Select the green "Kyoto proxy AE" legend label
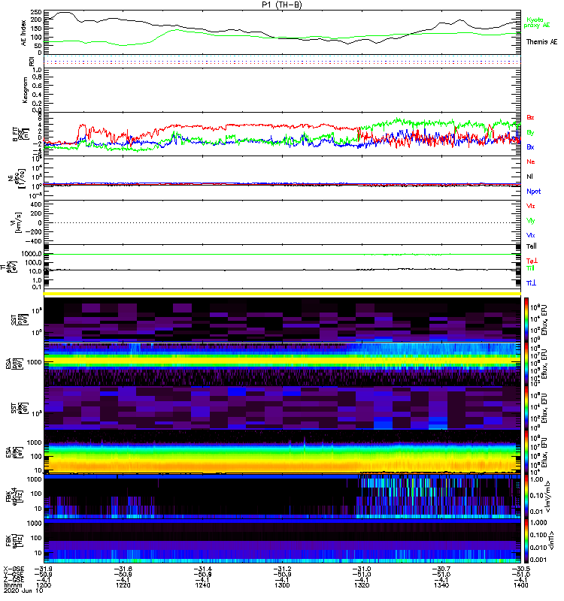Viewport: 564px width, 601px height. [x=537, y=23]
